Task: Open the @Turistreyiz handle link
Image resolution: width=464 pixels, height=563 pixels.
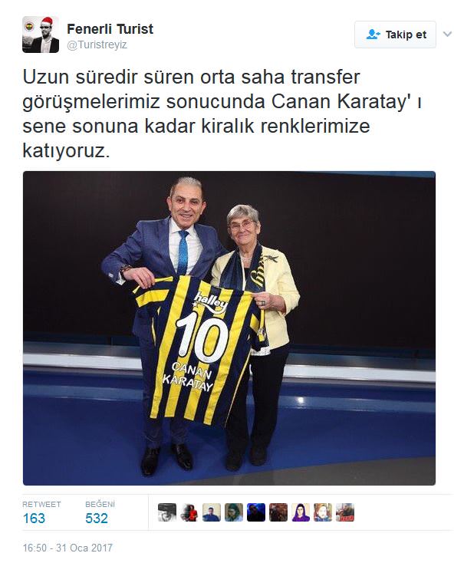Action: 97,45
